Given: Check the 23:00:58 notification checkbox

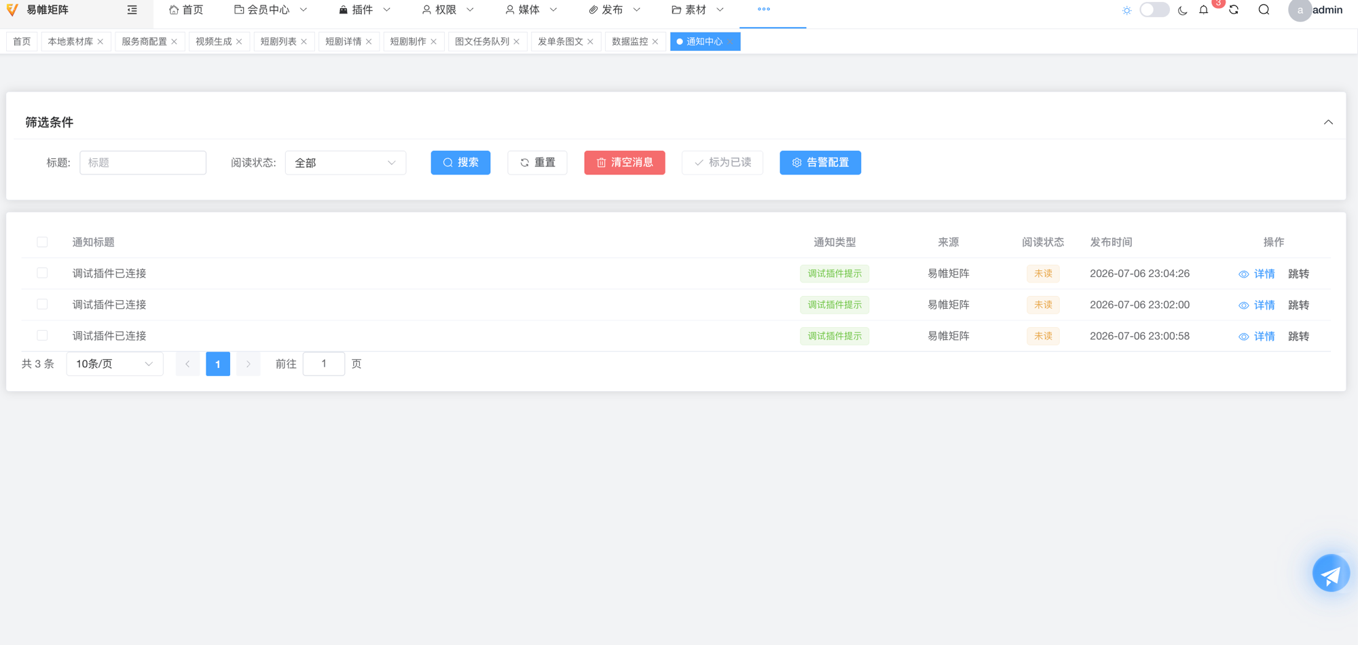Looking at the screenshot, I should pos(42,335).
